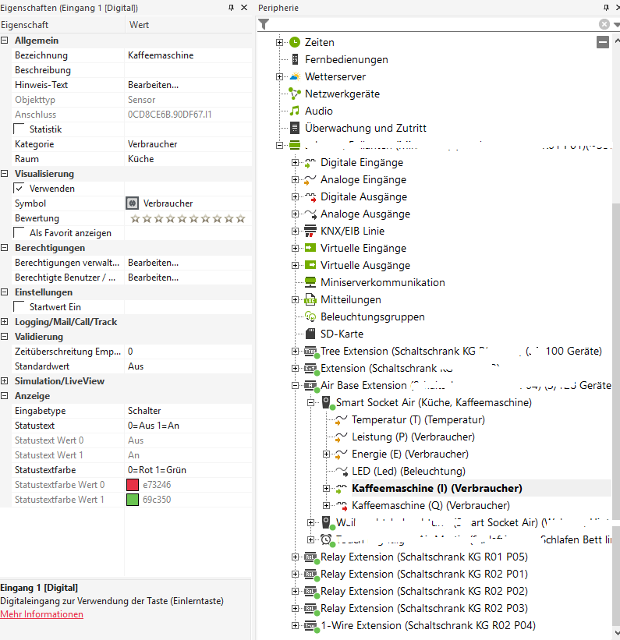Click the Bezeichnung value Kaffeemaschine
The image size is (620, 640).
pyautogui.click(x=161, y=55)
